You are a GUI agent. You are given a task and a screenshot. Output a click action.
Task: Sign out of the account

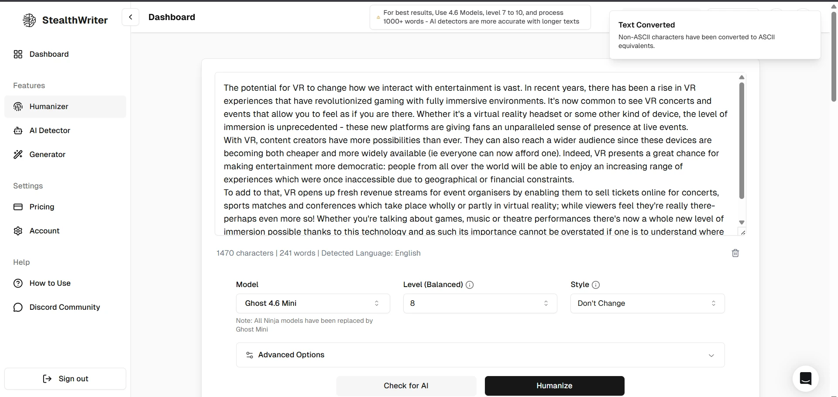[x=65, y=379]
